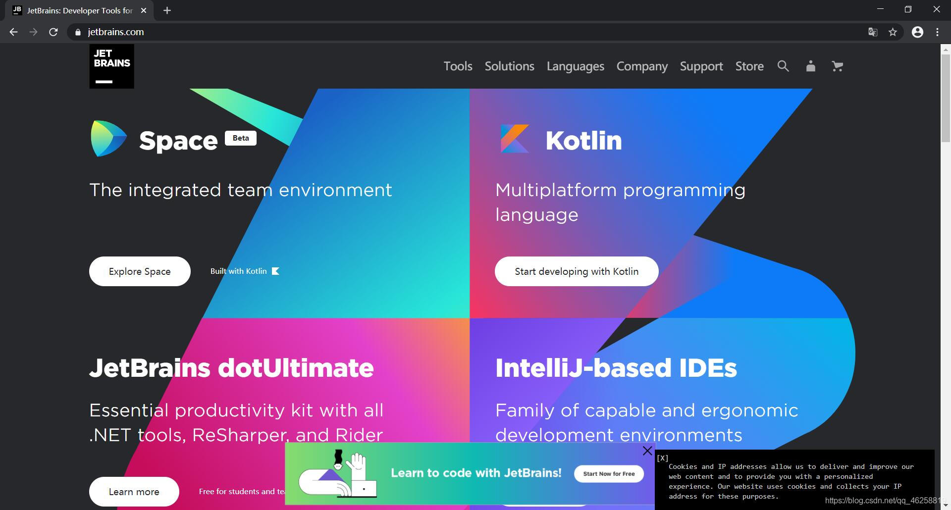Click 'Family of capable and ergonomic' text

click(x=647, y=410)
